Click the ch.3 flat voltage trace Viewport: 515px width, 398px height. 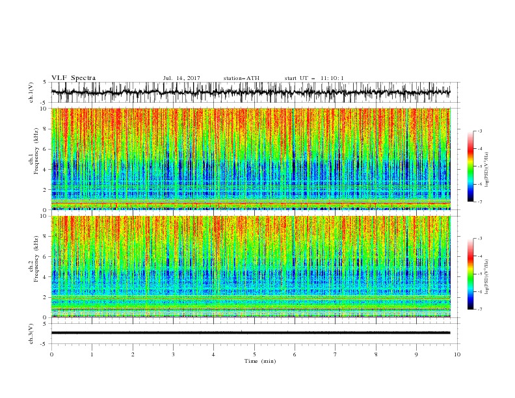pos(251,333)
